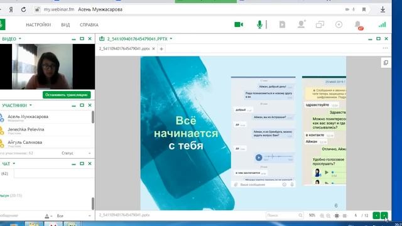This screenshot has width=402, height=226.
Task: Close the pptx file tab
Action: (x=153, y=48)
